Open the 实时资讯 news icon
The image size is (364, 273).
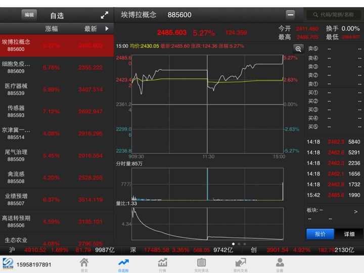coord(201,263)
